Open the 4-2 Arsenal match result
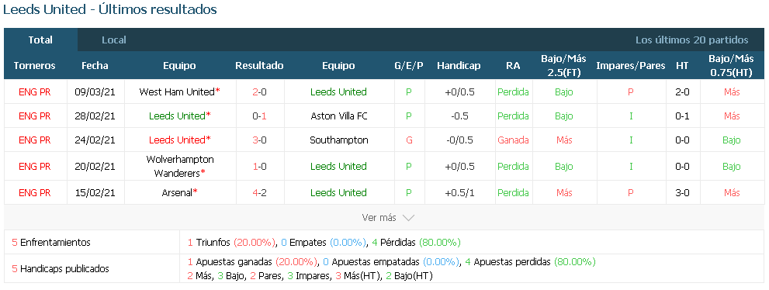This screenshot has height=290, width=769. tap(260, 192)
